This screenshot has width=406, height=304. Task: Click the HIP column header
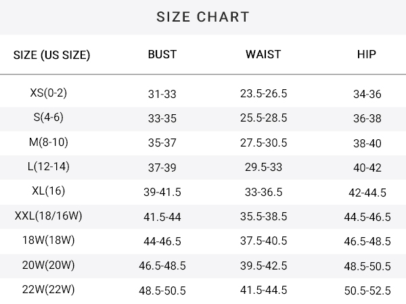(x=367, y=54)
